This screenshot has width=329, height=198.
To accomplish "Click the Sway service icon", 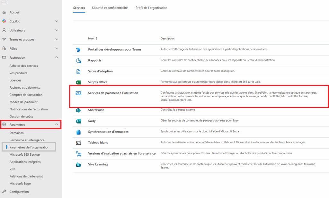I will pyautogui.click(x=78, y=121).
